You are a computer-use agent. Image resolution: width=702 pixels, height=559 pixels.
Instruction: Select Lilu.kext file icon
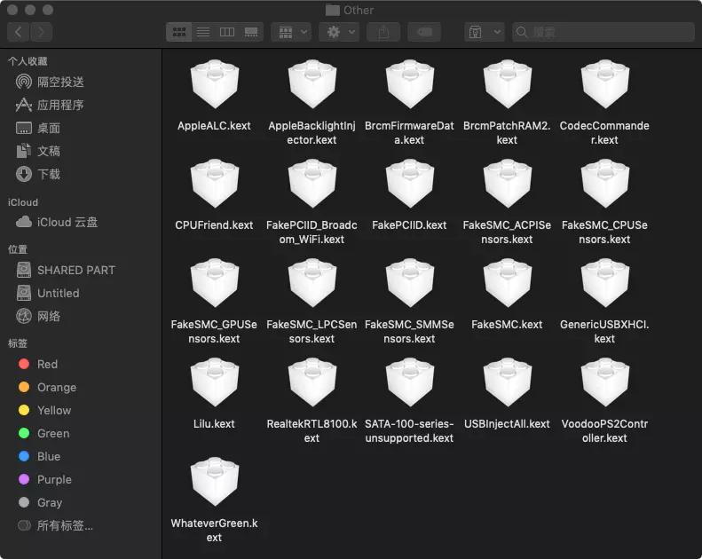[x=215, y=382]
